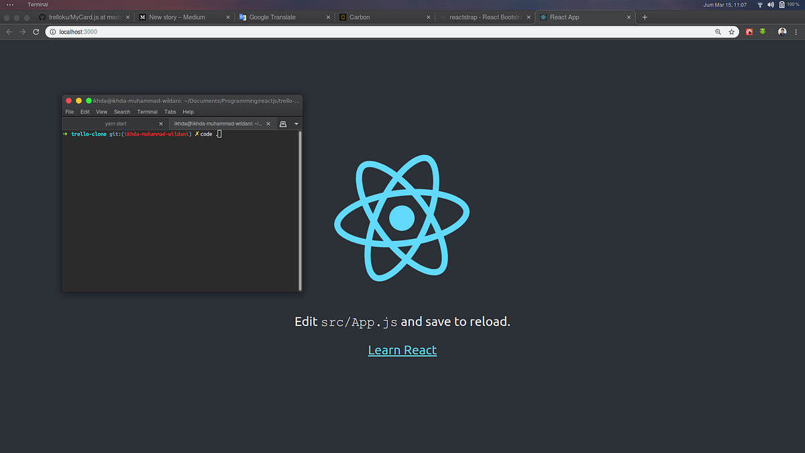Click the zoom magnifier in the address bar
The width and height of the screenshot is (805, 453).
point(718,32)
